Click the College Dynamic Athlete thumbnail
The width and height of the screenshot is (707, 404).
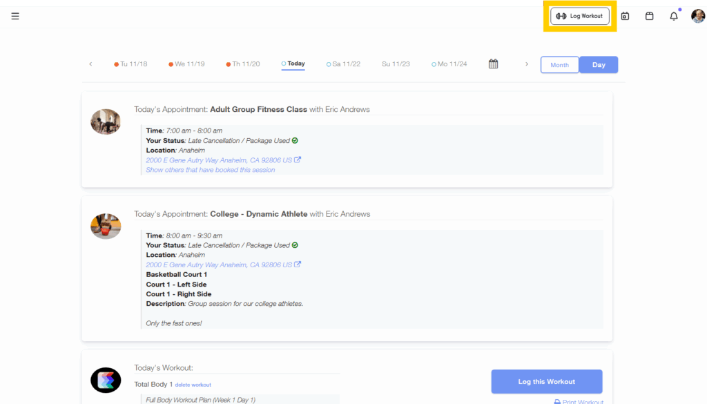coord(106,227)
